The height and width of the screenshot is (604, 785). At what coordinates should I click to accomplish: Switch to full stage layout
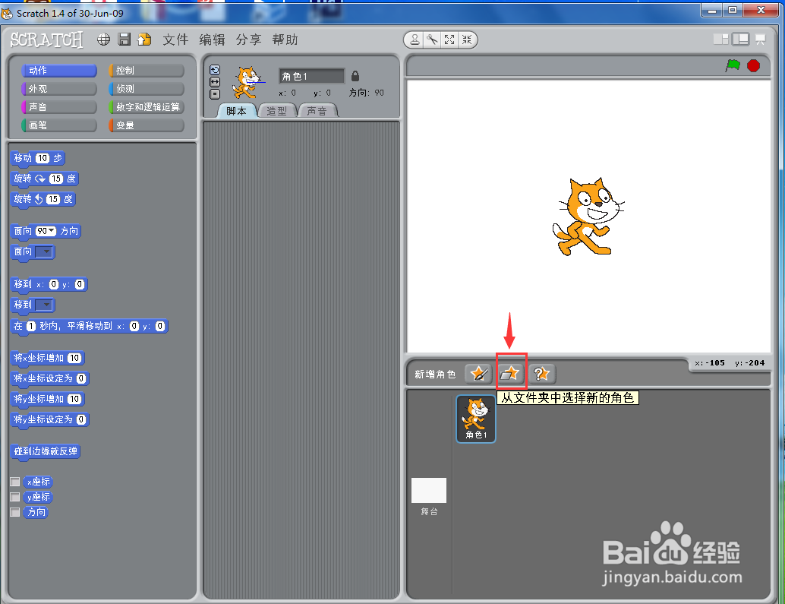tap(740, 39)
